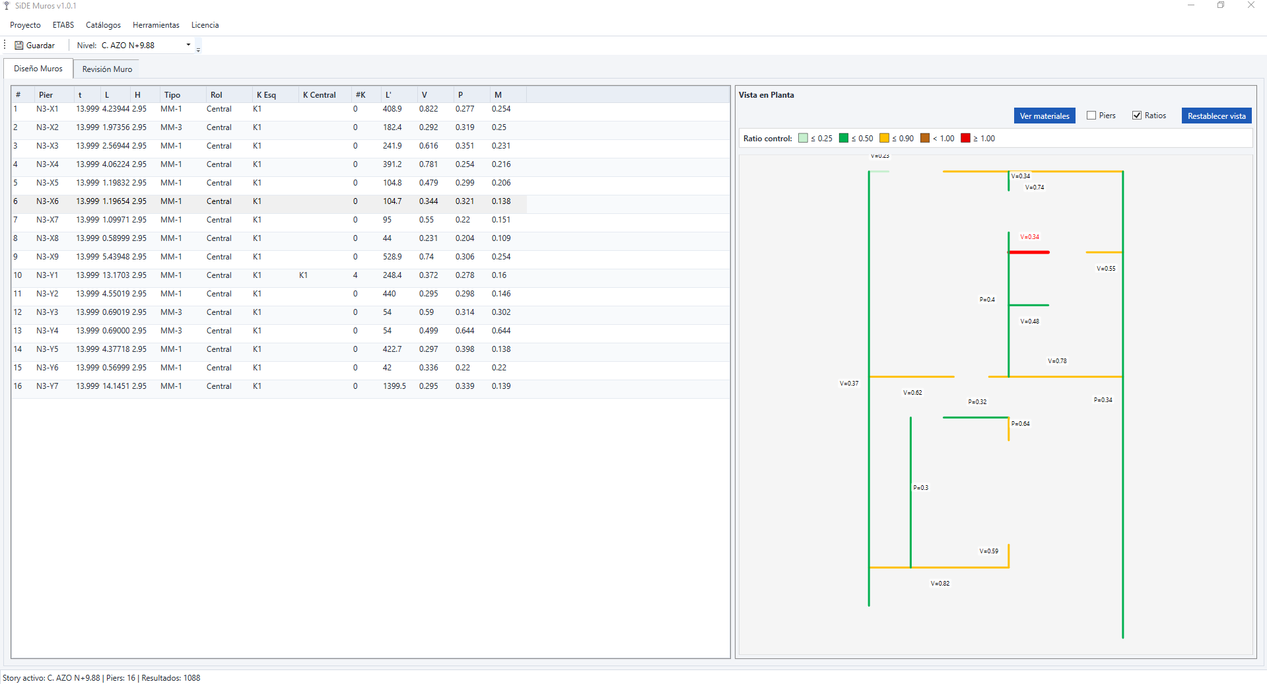Open the Catálogos menu
Screen dimensions: 1267x684
(103, 25)
